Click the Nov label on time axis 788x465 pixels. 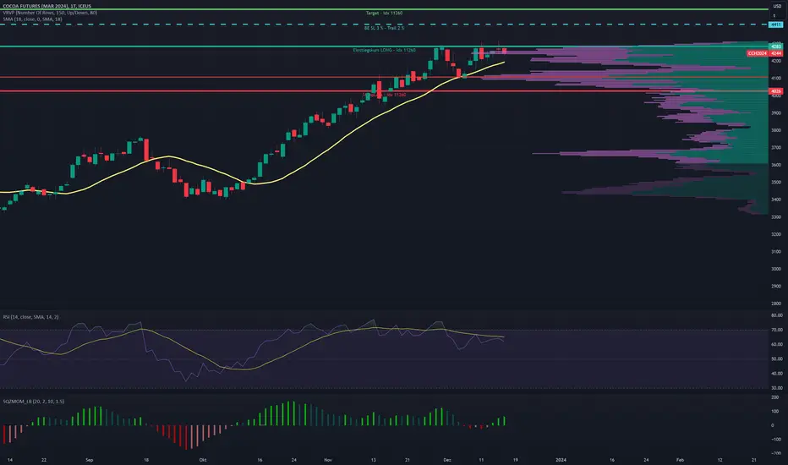[x=328, y=460]
